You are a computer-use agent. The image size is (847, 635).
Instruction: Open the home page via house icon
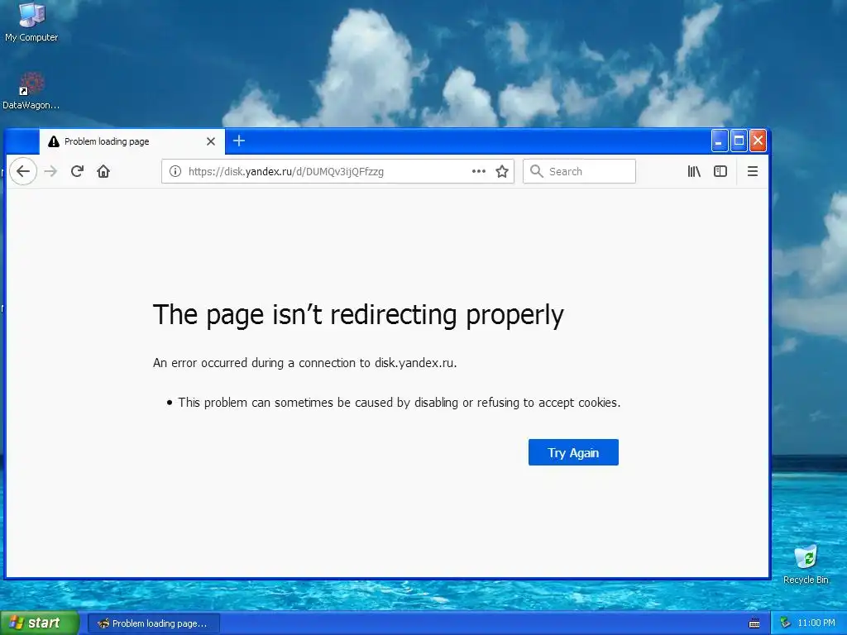(103, 171)
